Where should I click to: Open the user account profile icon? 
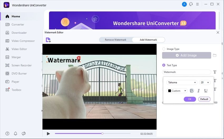[184, 4]
